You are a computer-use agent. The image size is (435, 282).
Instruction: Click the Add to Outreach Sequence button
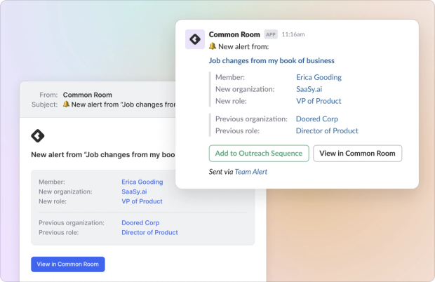click(259, 154)
